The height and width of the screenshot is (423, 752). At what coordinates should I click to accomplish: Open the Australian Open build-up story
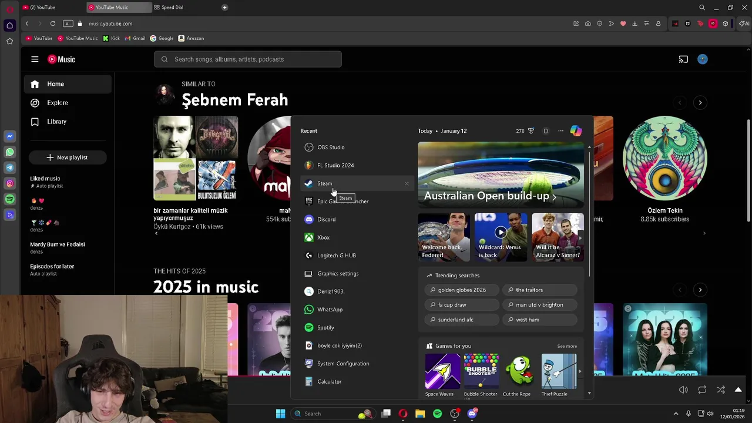501,174
